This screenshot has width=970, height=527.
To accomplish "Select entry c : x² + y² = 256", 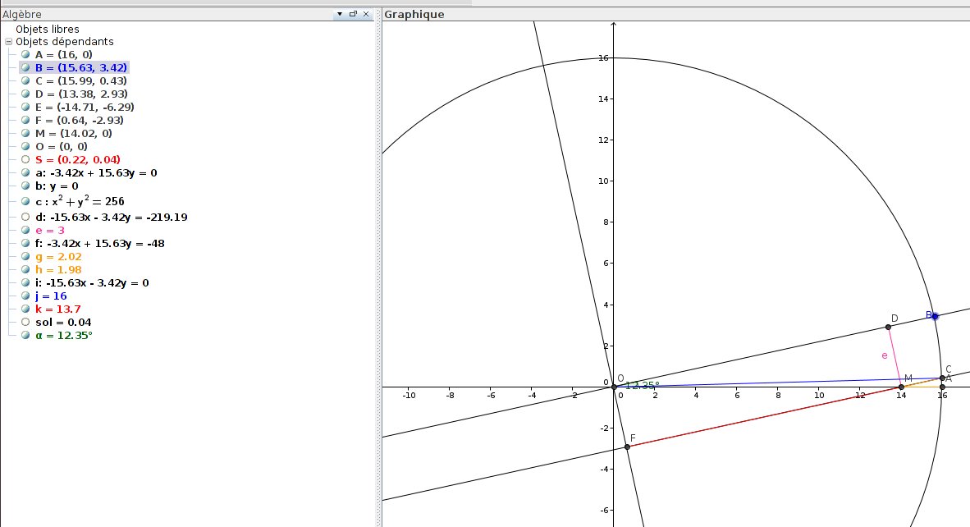I will 80,201.
